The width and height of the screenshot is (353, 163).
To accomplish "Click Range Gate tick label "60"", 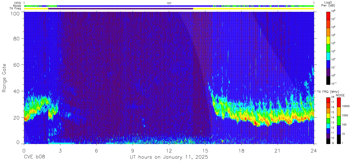I will point(17,65).
